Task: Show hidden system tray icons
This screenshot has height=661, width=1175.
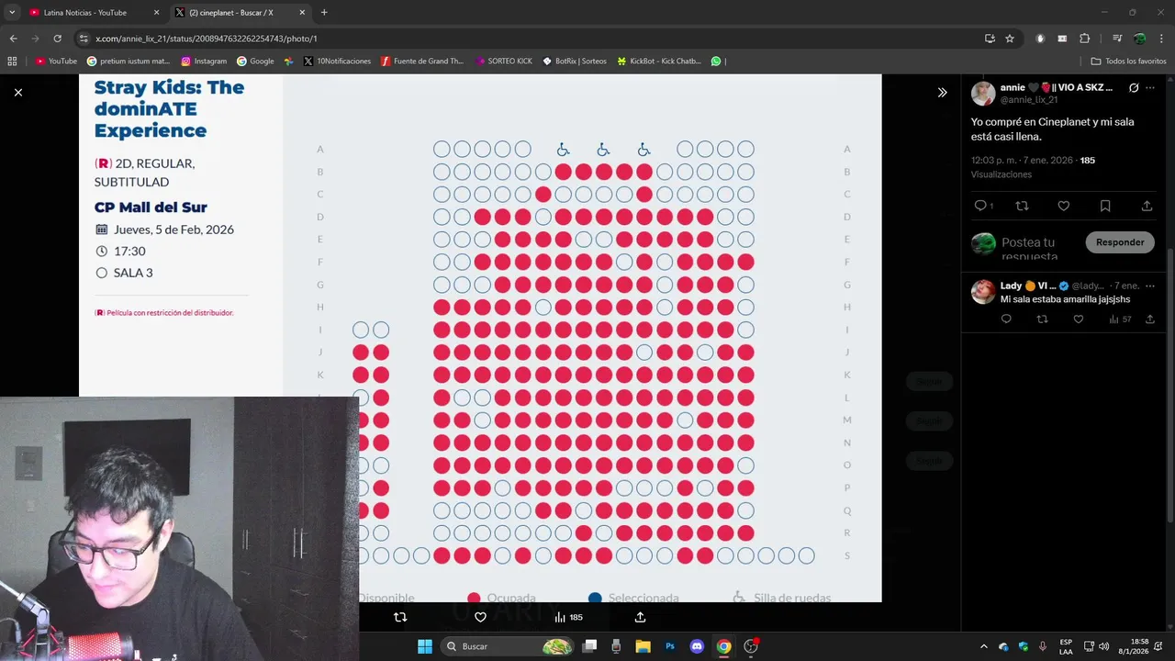Action: click(983, 646)
